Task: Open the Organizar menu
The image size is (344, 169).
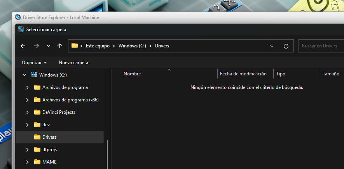Action: click(34, 63)
